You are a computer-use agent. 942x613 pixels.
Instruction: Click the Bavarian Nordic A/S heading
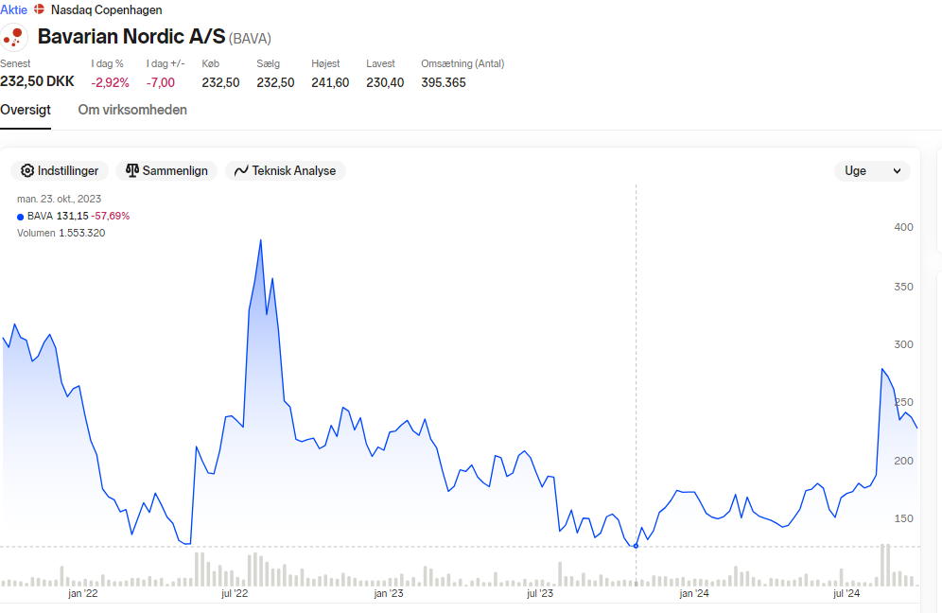coord(131,37)
